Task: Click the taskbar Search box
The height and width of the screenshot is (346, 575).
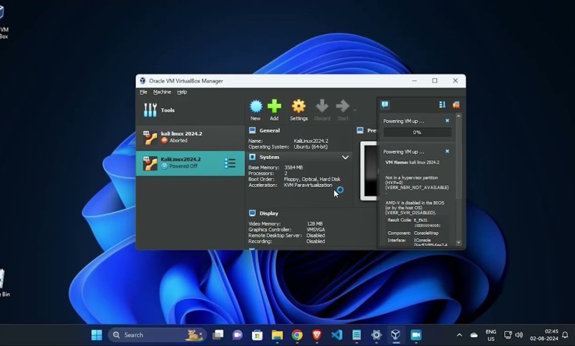Action: coord(157,335)
